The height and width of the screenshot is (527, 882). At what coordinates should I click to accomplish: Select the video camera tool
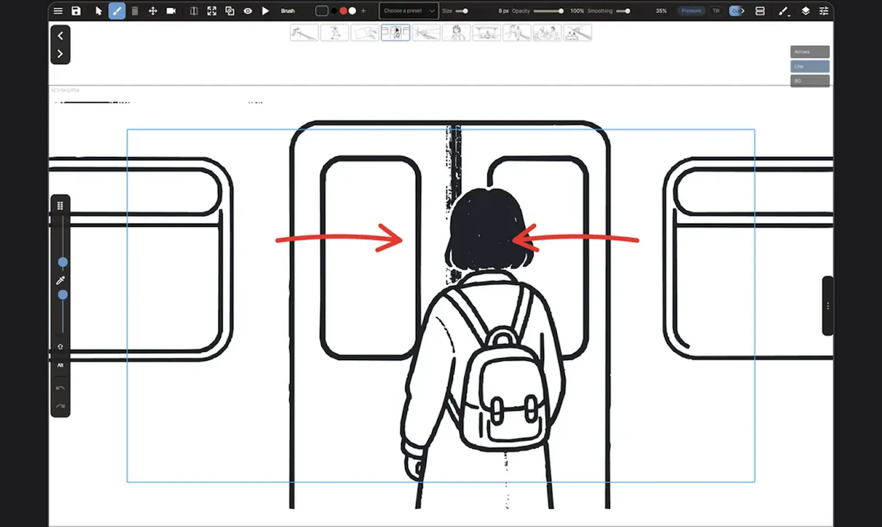[171, 11]
